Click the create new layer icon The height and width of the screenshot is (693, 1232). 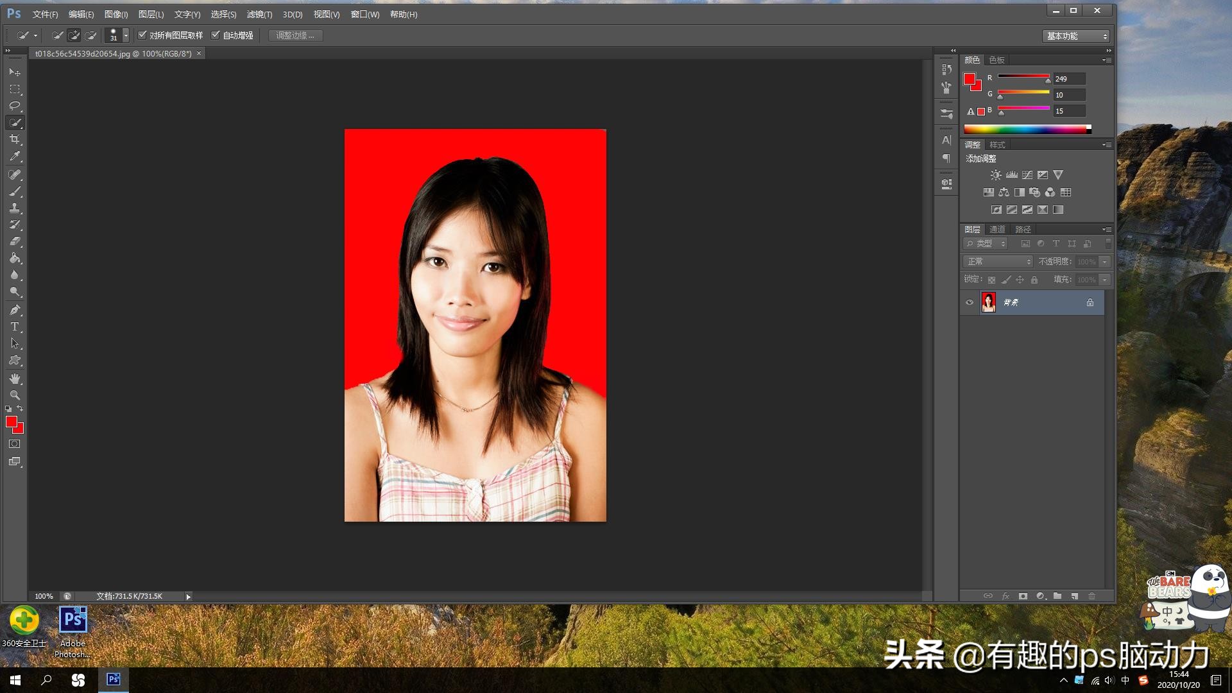pyautogui.click(x=1074, y=596)
